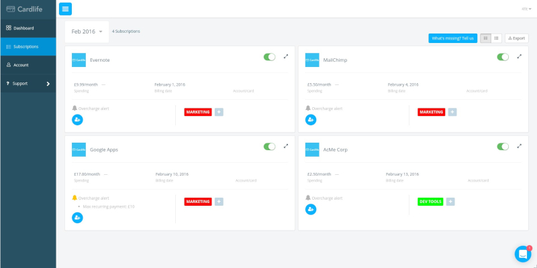The height and width of the screenshot is (268, 537).
Task: Toggle off the Evernote subscription
Action: (270, 57)
